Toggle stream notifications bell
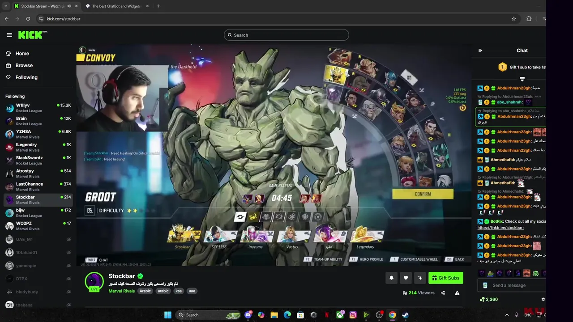The image size is (573, 322). (391, 278)
